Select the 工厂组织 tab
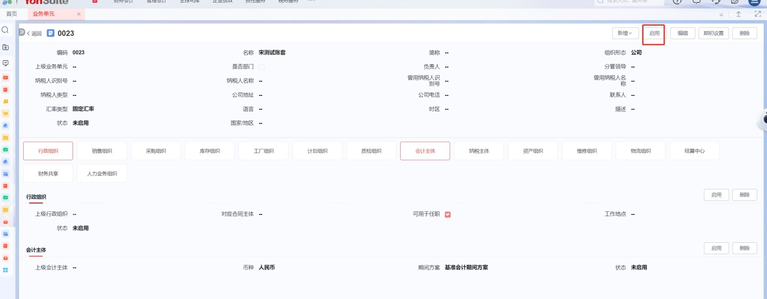Screen dimensions: 767x299 click(x=264, y=151)
